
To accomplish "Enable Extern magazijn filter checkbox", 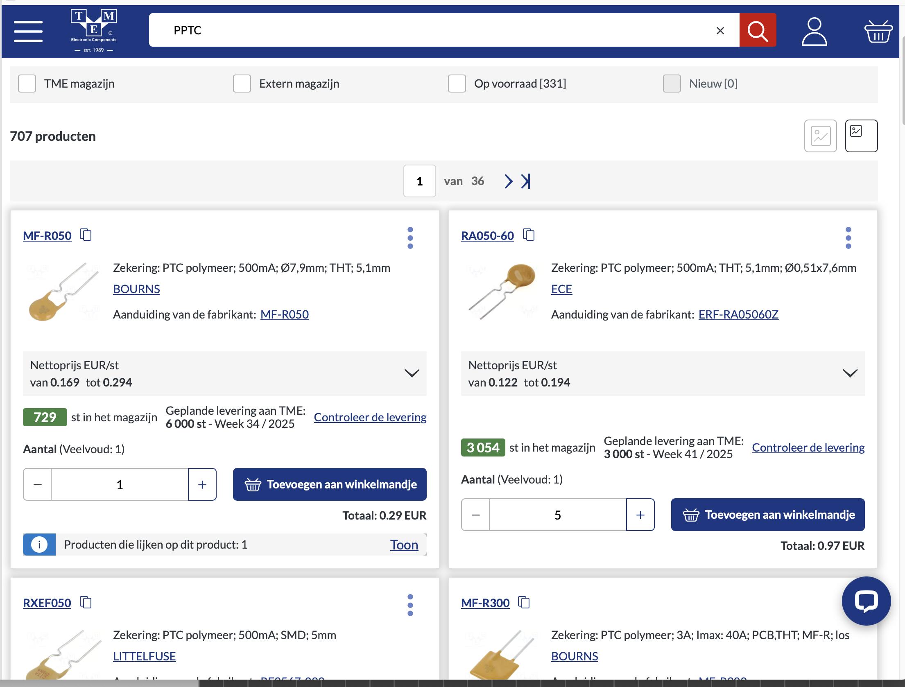I will coord(242,84).
